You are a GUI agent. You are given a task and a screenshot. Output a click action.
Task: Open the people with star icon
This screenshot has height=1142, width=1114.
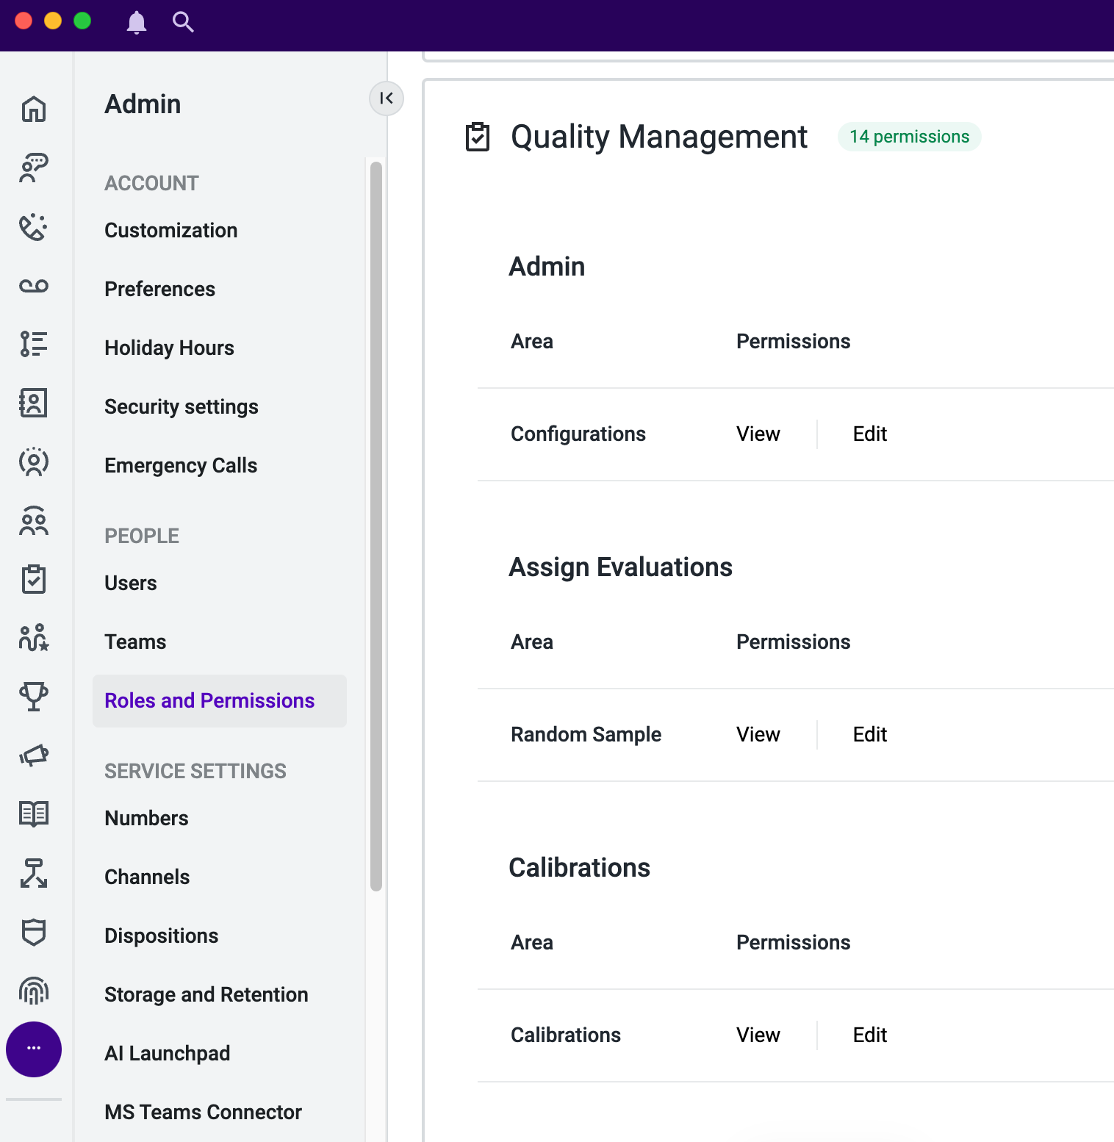coord(34,638)
